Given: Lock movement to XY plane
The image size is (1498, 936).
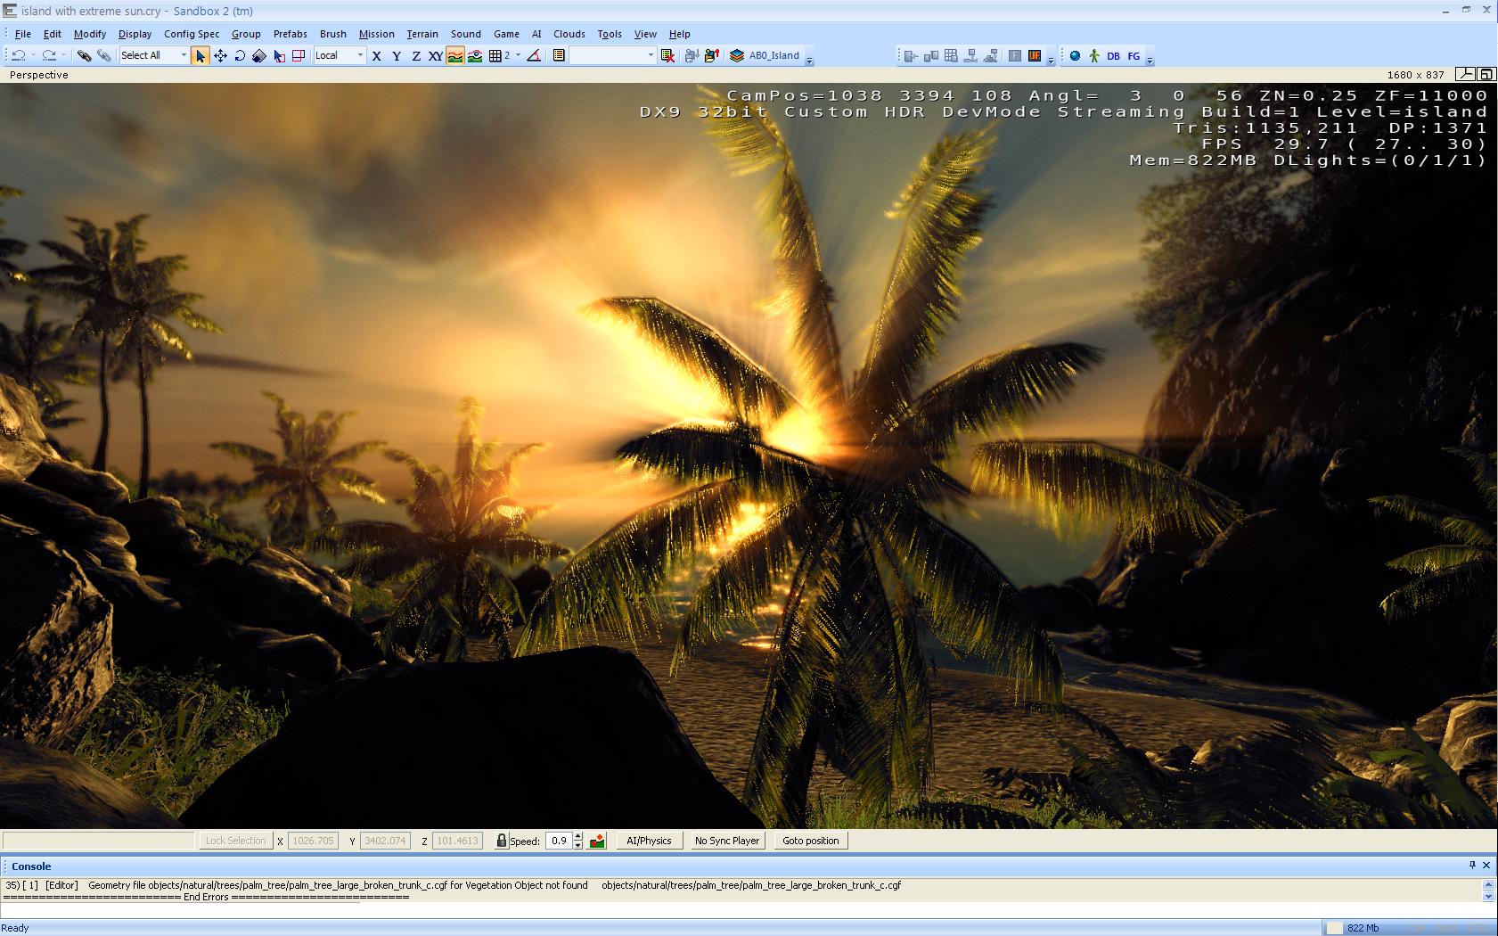Looking at the screenshot, I should point(435,55).
